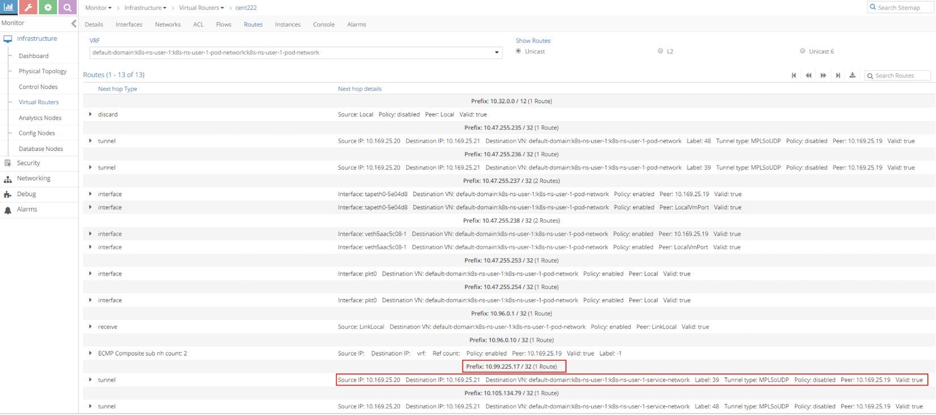
Task: Select the L2 radio button
Action: click(660, 51)
